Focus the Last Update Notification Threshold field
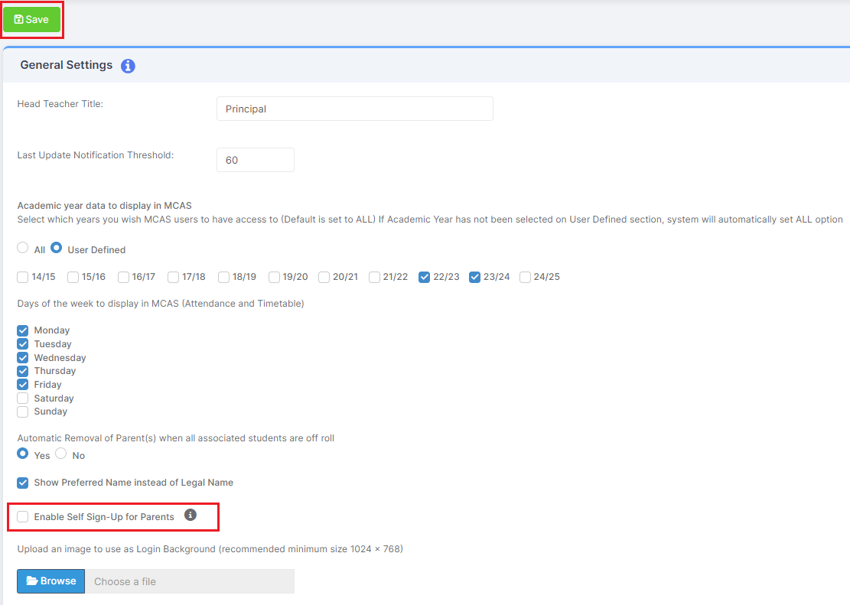Image resolution: width=850 pixels, height=605 pixels. point(256,160)
